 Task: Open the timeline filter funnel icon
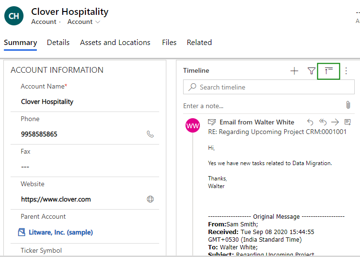(311, 71)
